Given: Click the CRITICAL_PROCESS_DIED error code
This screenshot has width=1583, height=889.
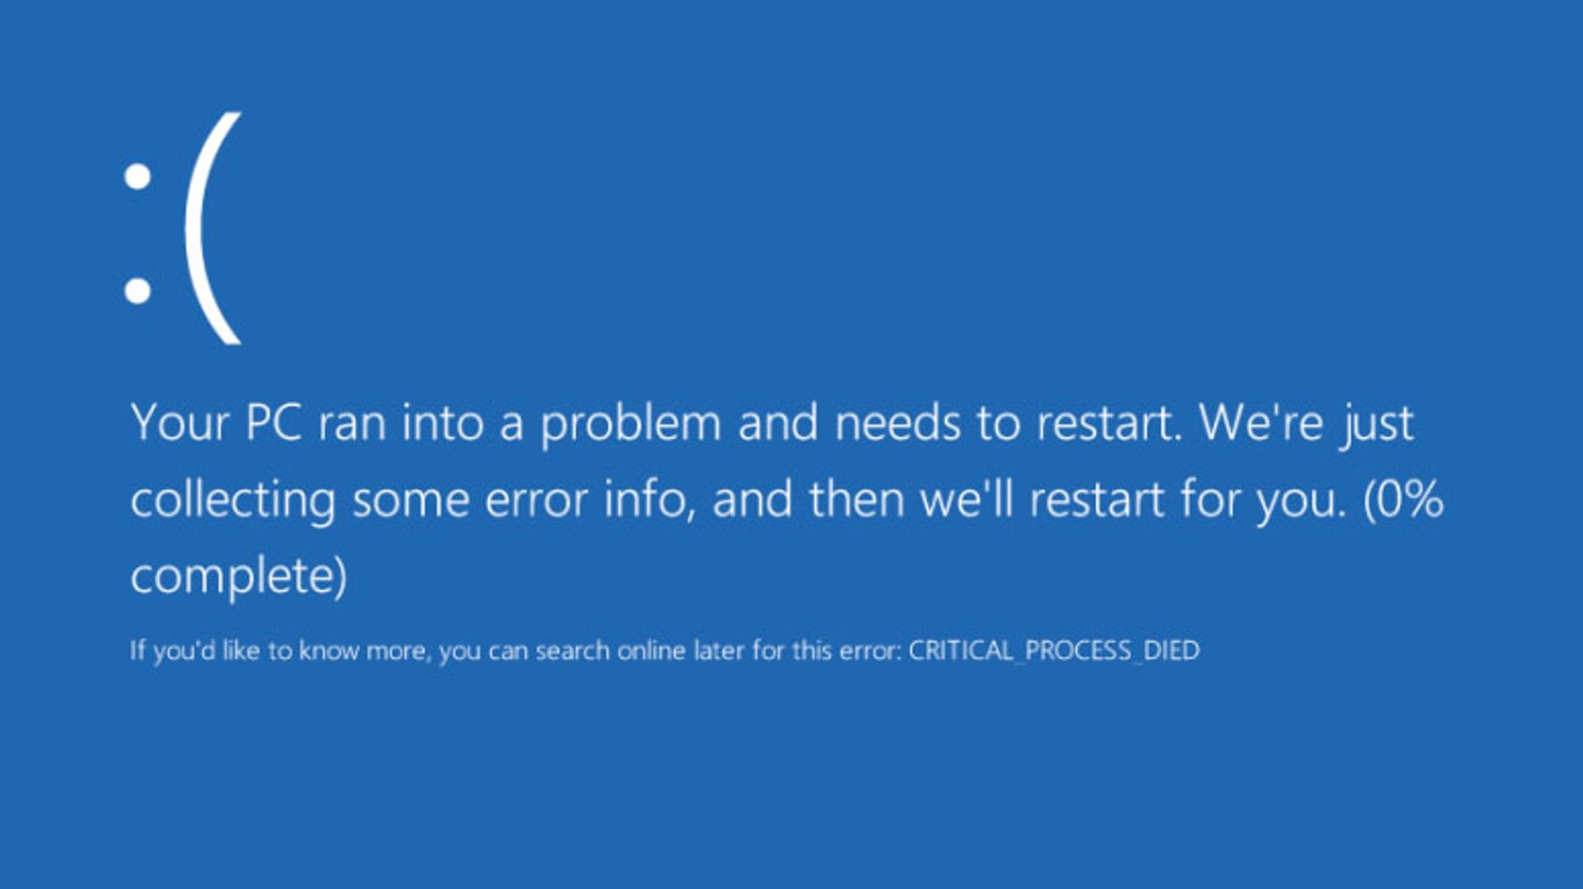Looking at the screenshot, I should pos(1053,651).
